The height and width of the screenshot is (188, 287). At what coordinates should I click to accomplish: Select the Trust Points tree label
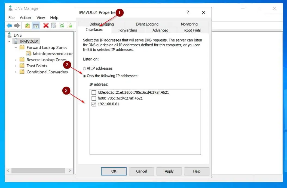pyautogui.click(x=37, y=66)
